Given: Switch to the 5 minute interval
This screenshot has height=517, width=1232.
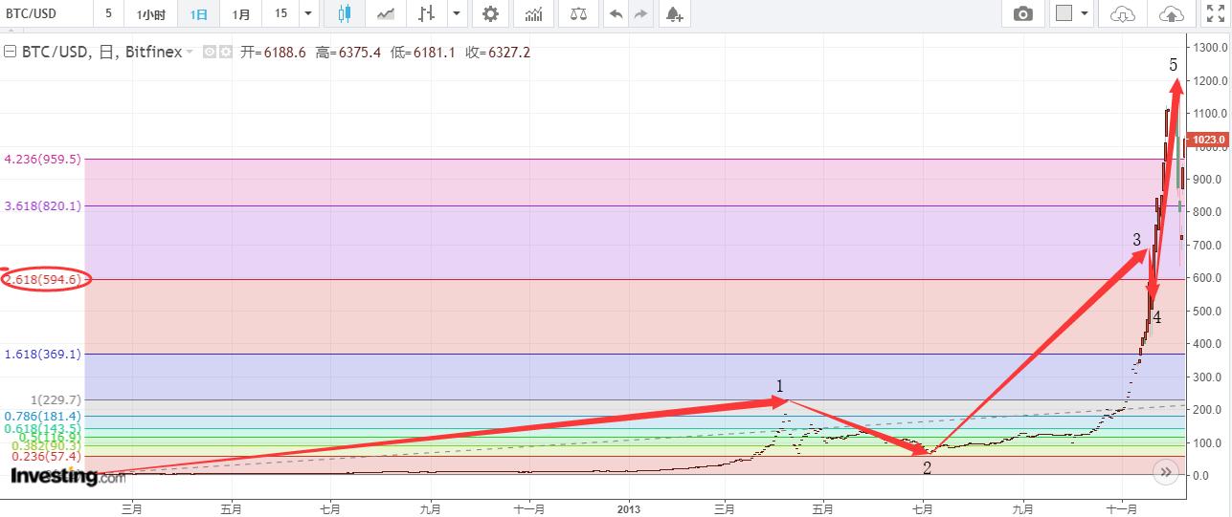Looking at the screenshot, I should [108, 13].
